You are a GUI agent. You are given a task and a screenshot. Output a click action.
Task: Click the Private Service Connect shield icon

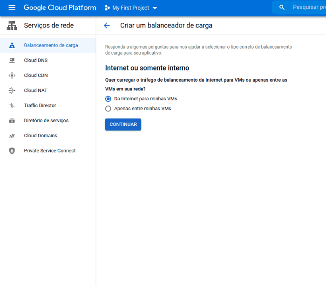pos(12,151)
